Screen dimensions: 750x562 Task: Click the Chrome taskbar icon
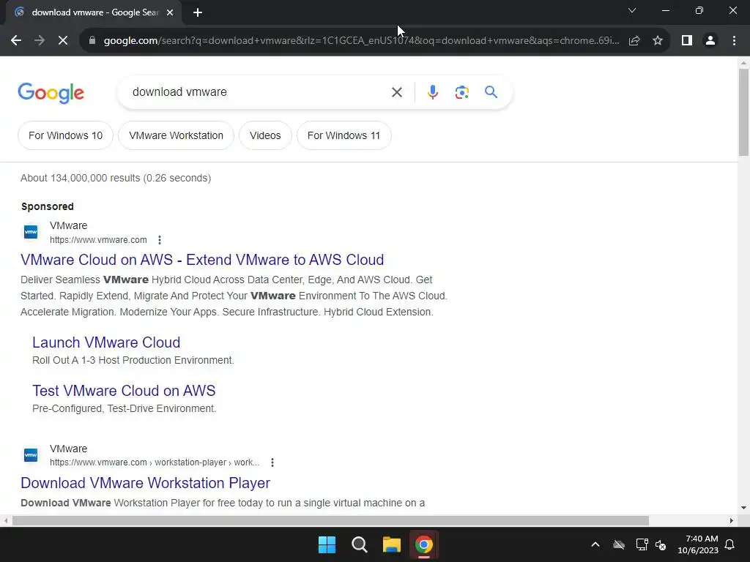click(x=424, y=544)
